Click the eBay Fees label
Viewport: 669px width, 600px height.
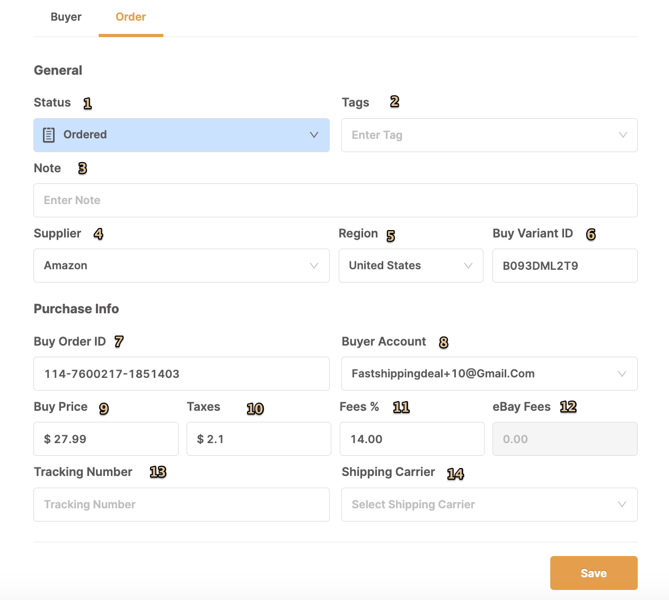[522, 407]
